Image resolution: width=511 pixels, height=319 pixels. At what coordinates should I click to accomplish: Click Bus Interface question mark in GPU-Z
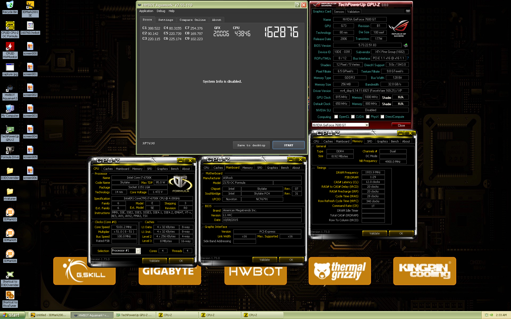pyautogui.click(x=408, y=58)
